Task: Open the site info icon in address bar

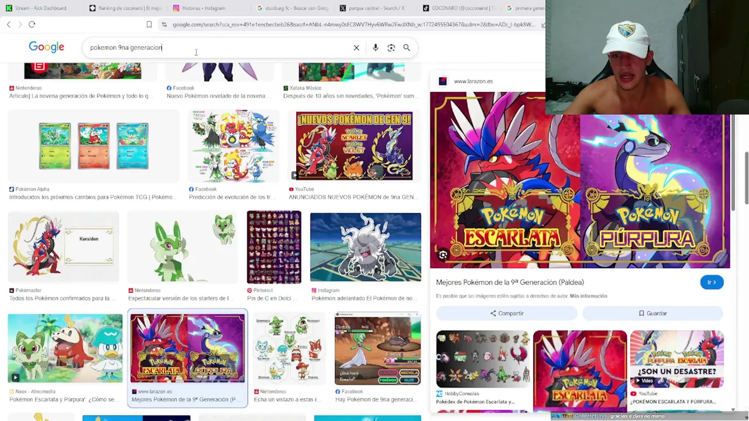Action: point(164,25)
